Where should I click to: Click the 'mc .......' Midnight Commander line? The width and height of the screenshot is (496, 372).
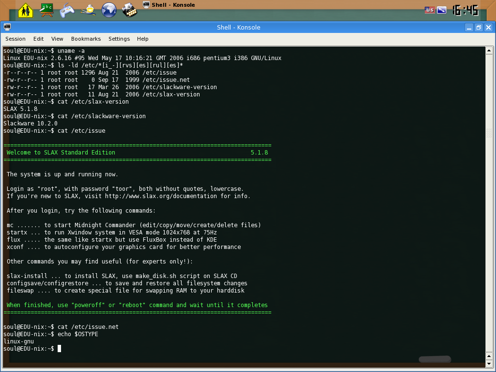point(134,225)
